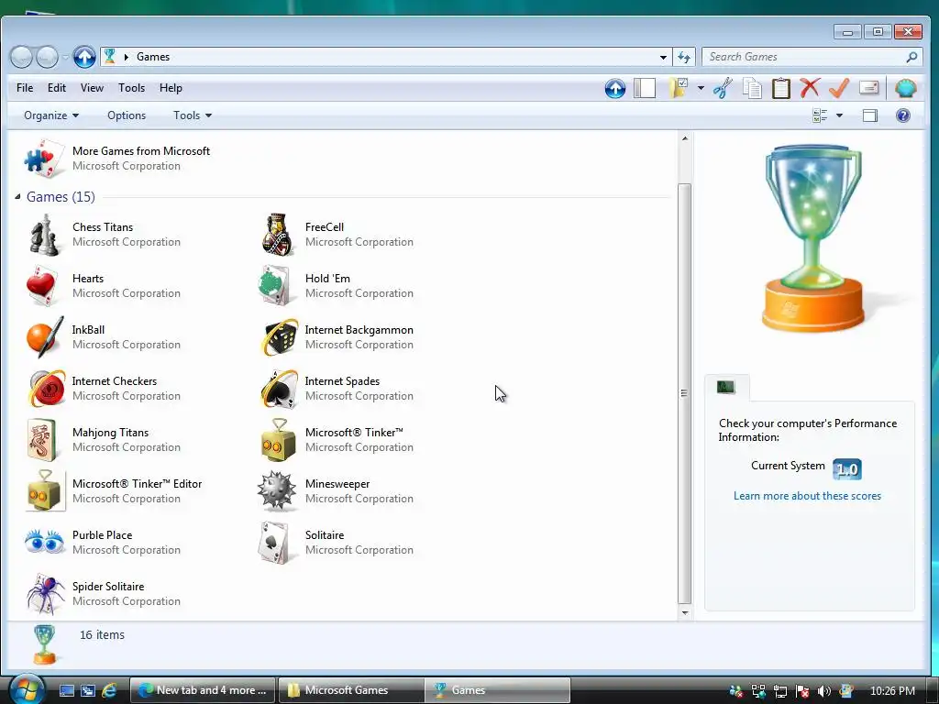Click the orange checkmark toolbar icon
Viewport: 939px width, 704px height.
839,88
